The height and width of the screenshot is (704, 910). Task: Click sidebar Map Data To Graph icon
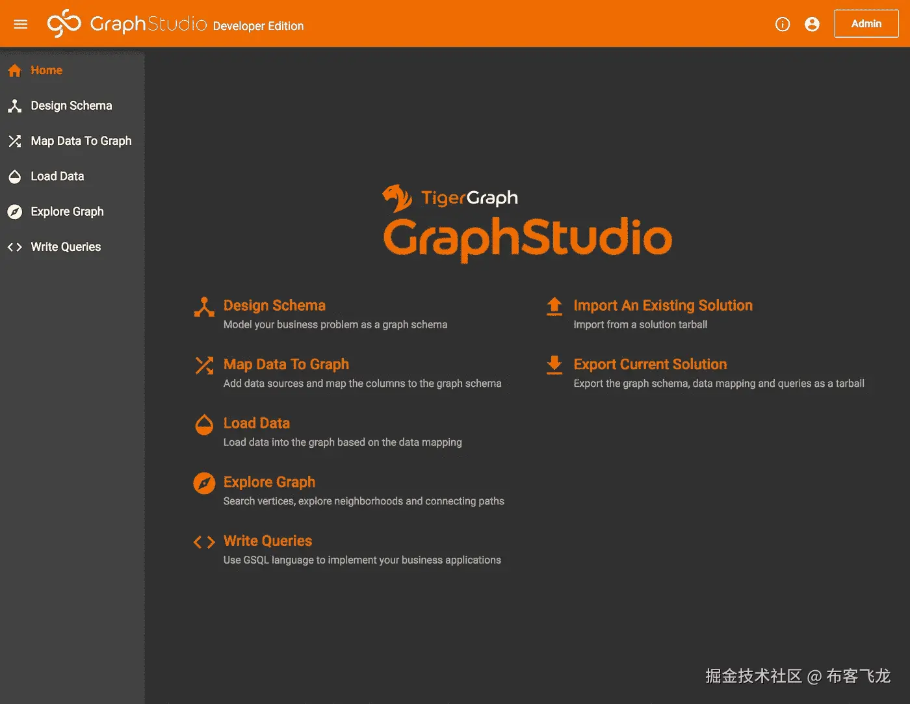click(x=15, y=141)
